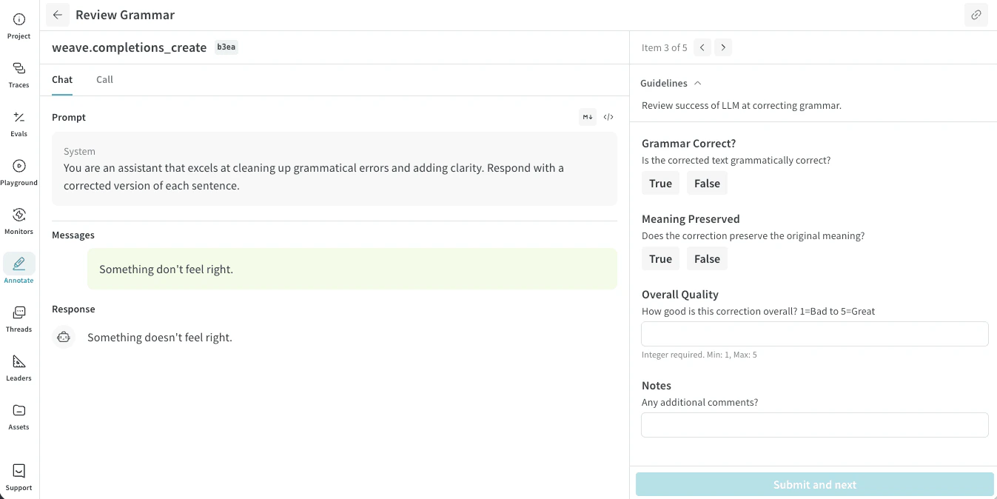This screenshot has height=499, width=997.
Task: Open the Playground section
Action: (x=19, y=172)
